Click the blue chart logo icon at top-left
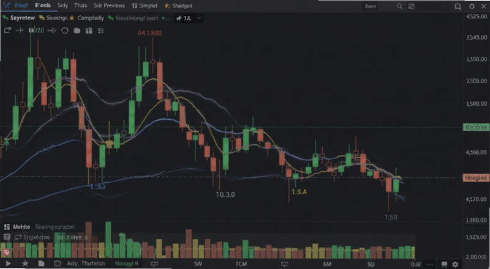The image size is (490, 269). (6, 6)
